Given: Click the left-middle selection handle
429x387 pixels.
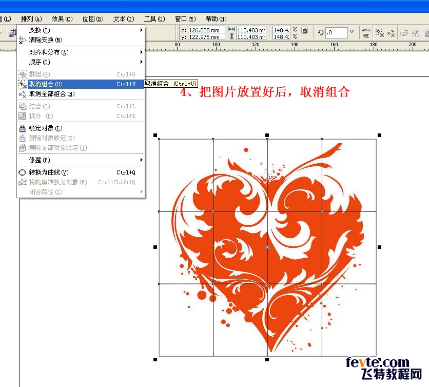Looking at the screenshot, I should pos(155,247).
